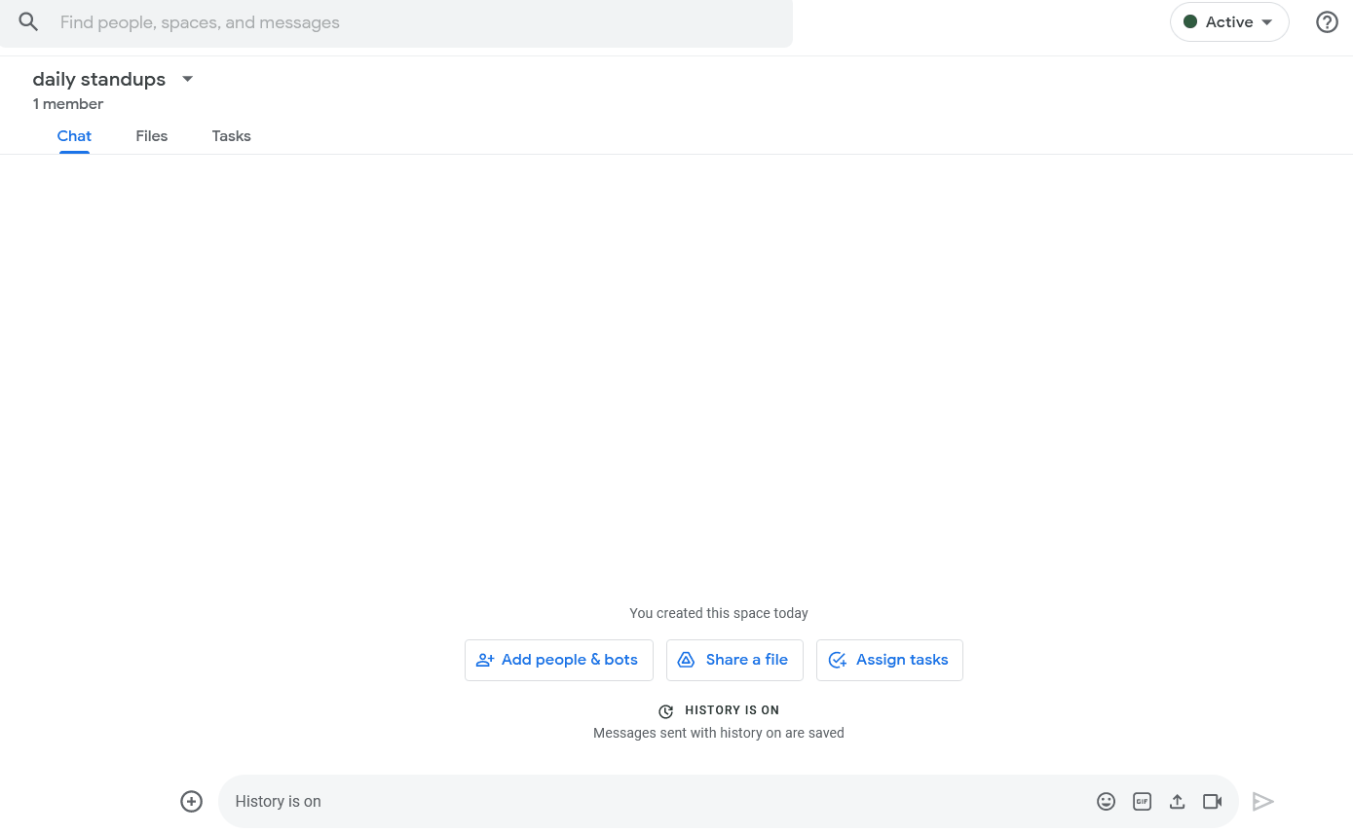The height and width of the screenshot is (833, 1353).
Task: Switch to the Files tab
Action: pos(152,136)
